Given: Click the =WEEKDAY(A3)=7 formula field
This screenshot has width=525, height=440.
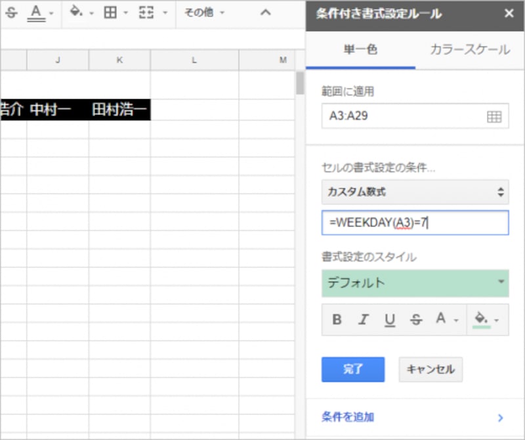Looking at the screenshot, I should coord(415,223).
